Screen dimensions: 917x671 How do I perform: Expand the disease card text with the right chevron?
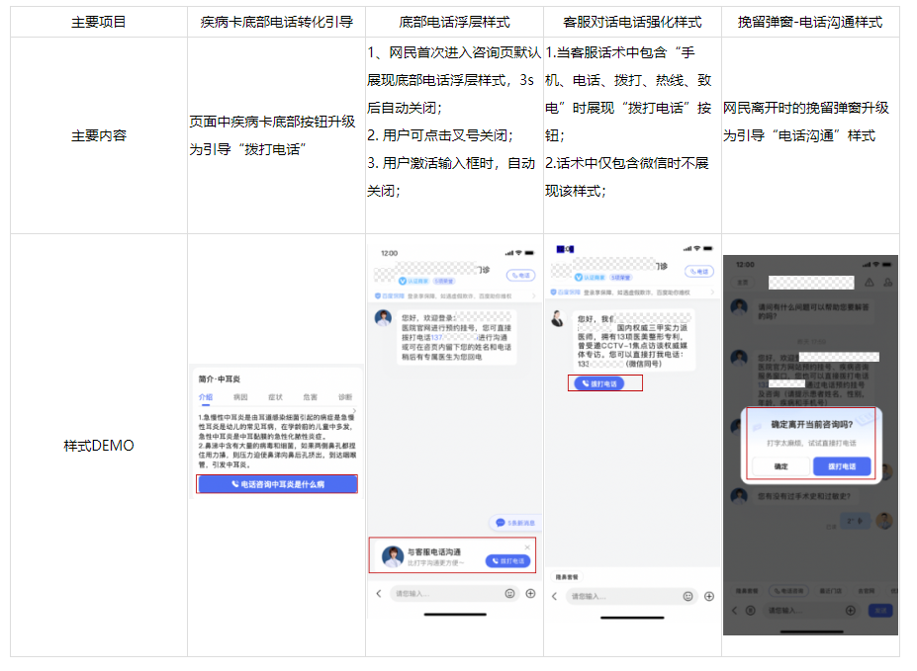(355, 411)
